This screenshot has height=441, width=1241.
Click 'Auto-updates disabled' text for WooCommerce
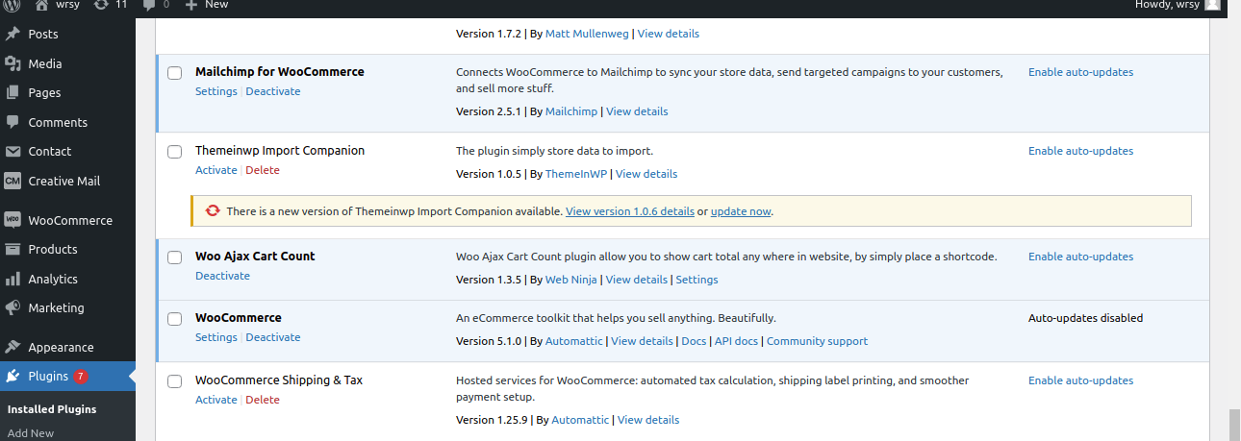coord(1085,318)
